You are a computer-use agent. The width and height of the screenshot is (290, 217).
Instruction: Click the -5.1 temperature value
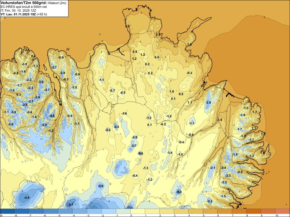[71, 205]
